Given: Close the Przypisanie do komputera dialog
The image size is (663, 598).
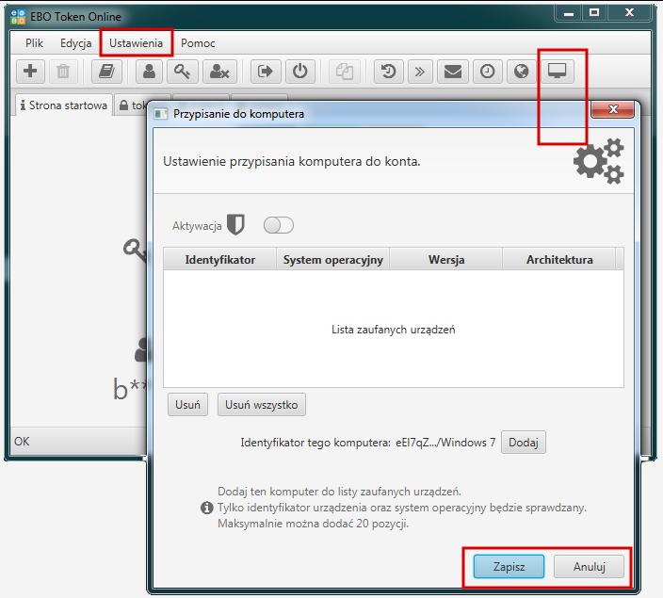Looking at the screenshot, I should pos(613,109).
